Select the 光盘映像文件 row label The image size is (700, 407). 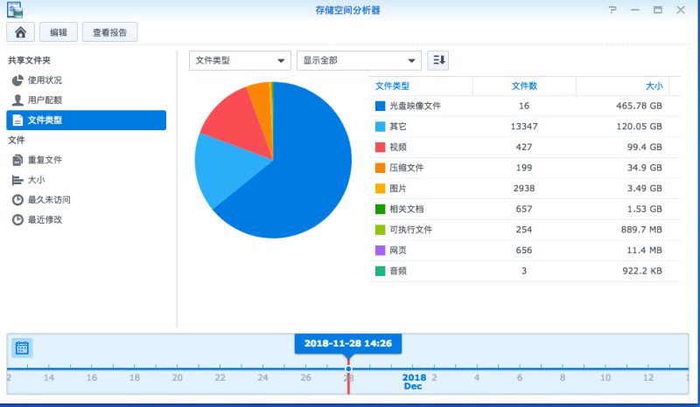coord(415,106)
